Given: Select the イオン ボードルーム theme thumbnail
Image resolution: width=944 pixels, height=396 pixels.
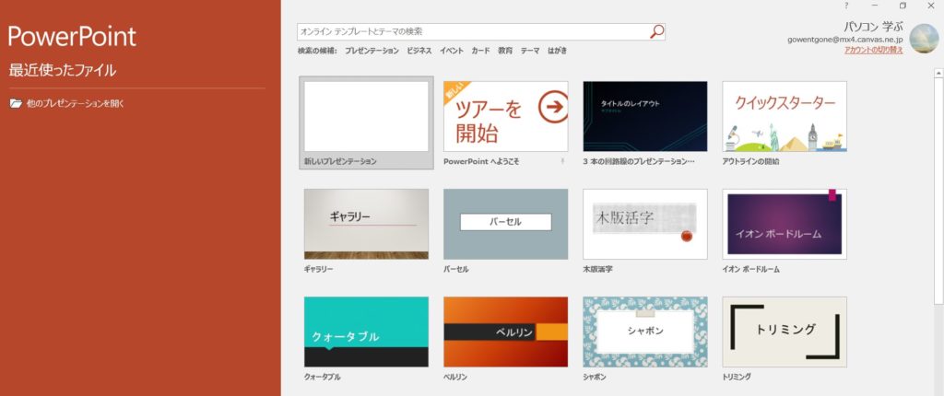Looking at the screenshot, I should (x=785, y=224).
